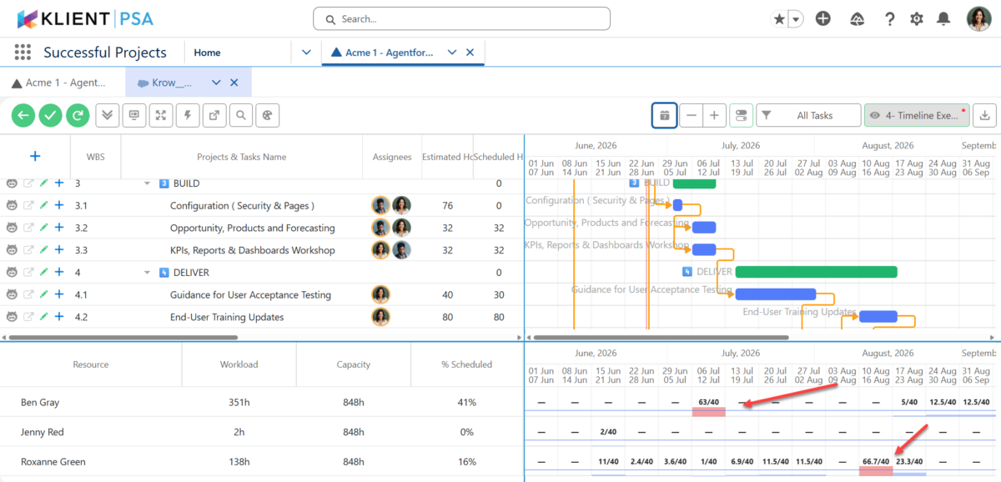The width and height of the screenshot is (1001, 482).
Task: Zoom out timeline with minus button
Action: click(x=691, y=115)
